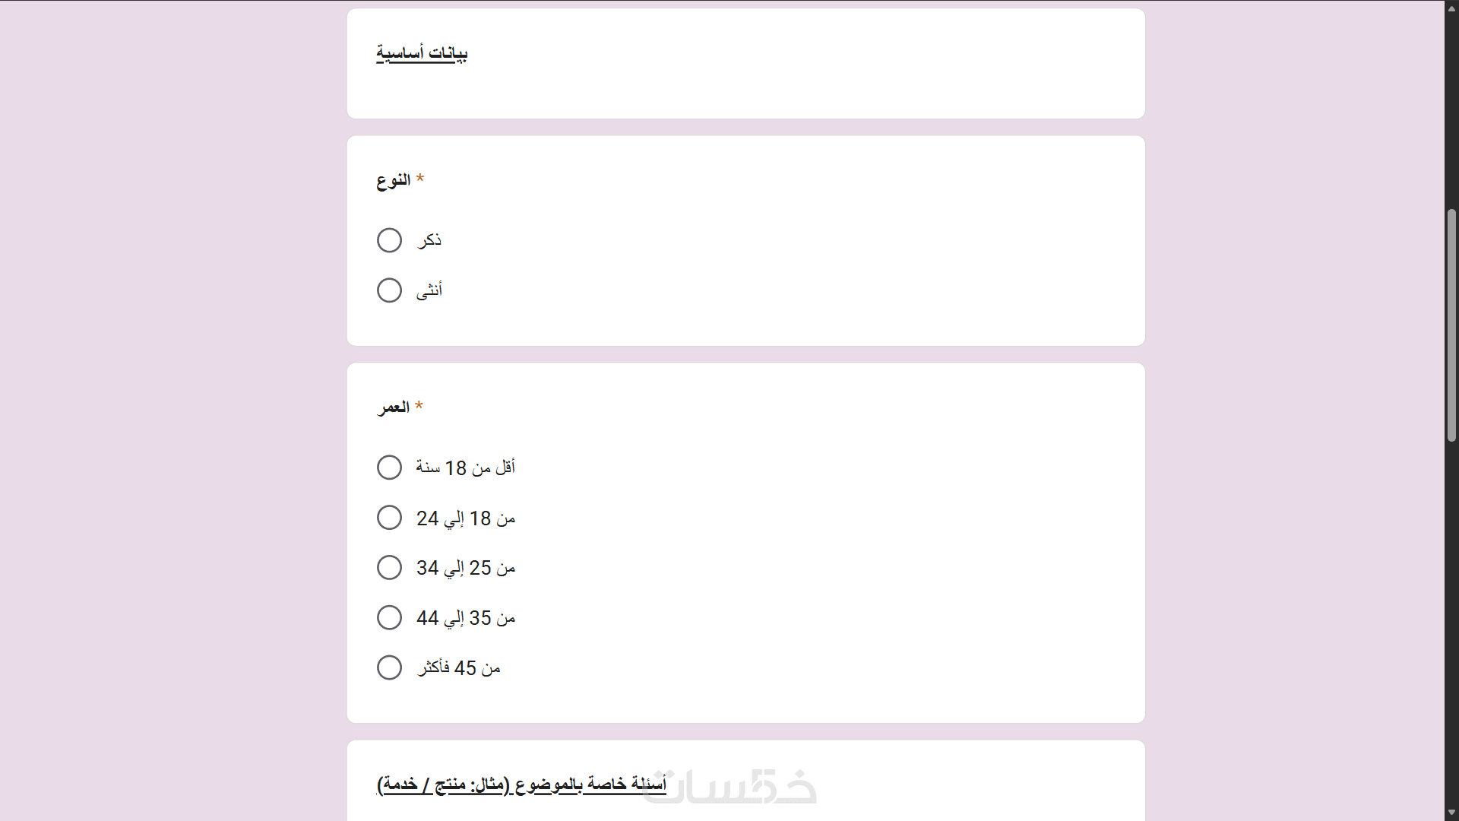Click the أسئلة خاصة بالموضوع section heading
Screen dimensions: 1459x821
coord(521,784)
